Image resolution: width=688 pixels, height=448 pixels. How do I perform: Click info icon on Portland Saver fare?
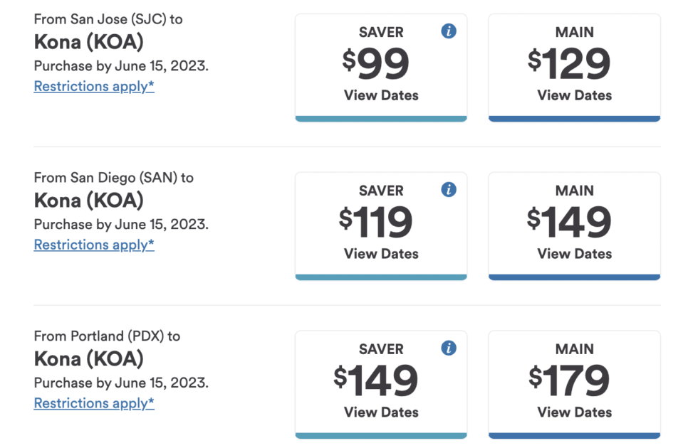pyautogui.click(x=449, y=348)
